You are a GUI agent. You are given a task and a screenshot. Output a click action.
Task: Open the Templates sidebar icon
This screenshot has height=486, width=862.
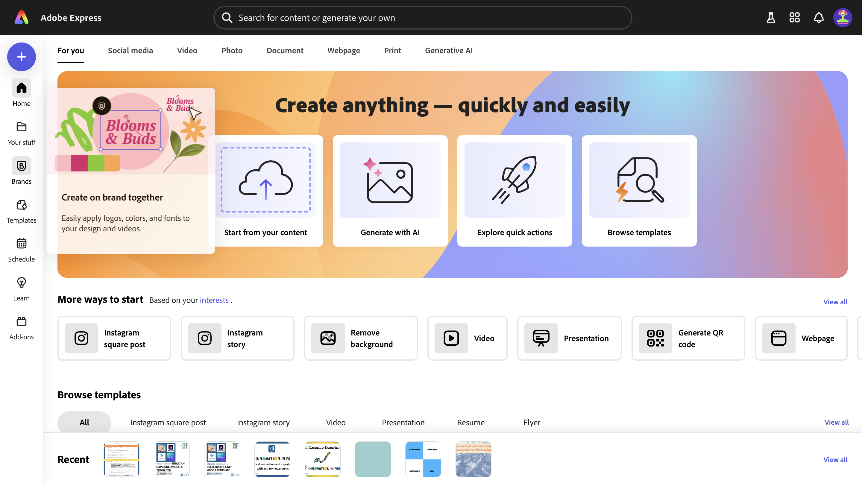pyautogui.click(x=22, y=205)
